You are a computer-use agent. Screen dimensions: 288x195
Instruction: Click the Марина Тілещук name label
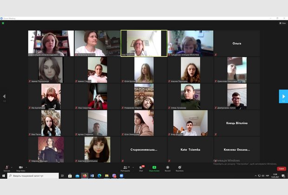tap(39, 161)
